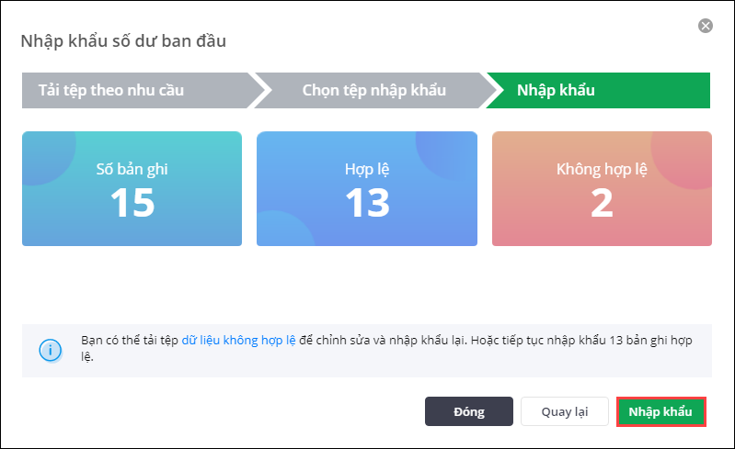Switch to the 'Chọn tệp nhập khẩu' step
The image size is (735, 449).
373,91
